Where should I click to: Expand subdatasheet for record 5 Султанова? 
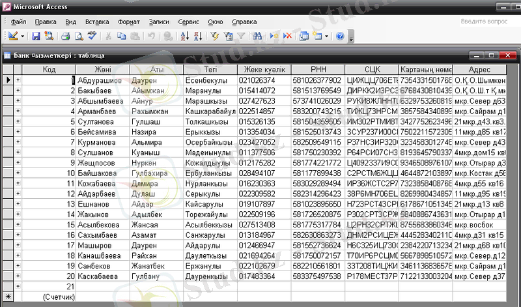[18, 121]
